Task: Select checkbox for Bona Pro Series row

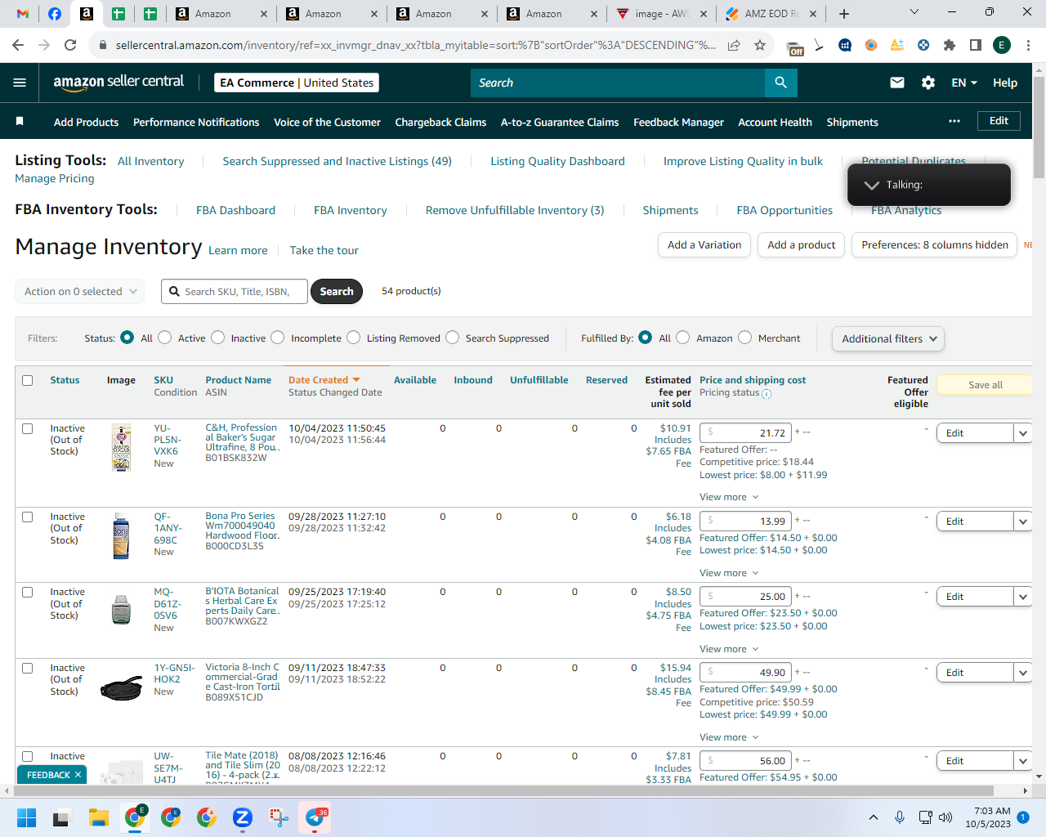Action: click(x=28, y=517)
